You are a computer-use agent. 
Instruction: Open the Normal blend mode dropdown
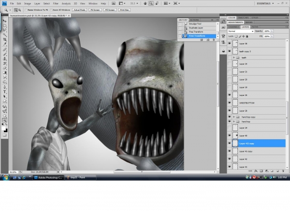click(241, 31)
